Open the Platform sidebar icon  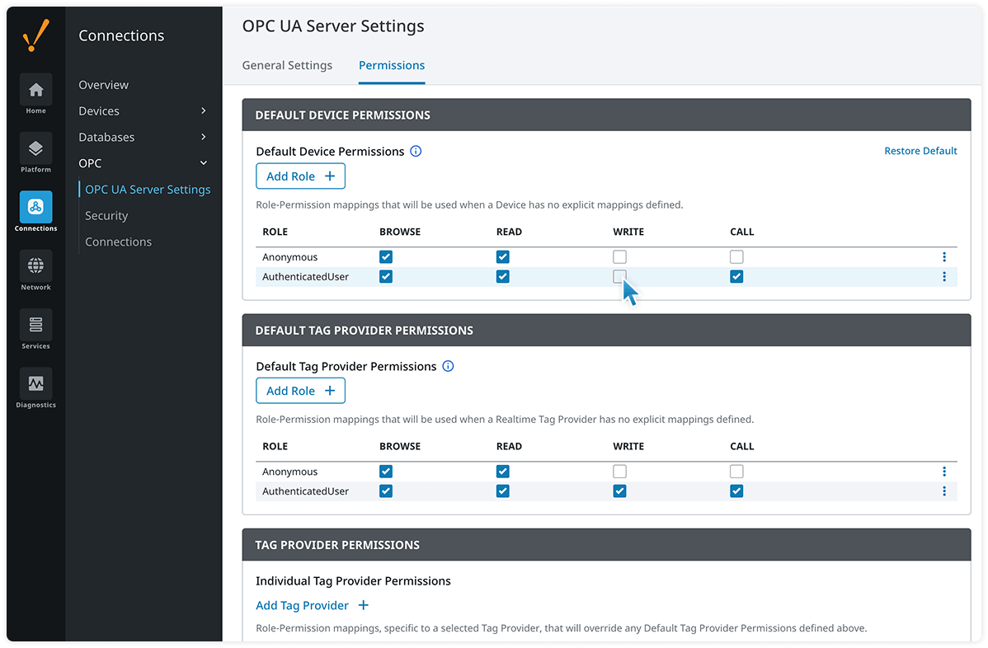click(35, 148)
